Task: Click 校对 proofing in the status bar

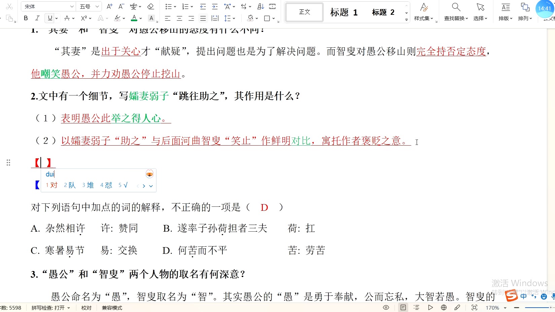Action: (86, 307)
